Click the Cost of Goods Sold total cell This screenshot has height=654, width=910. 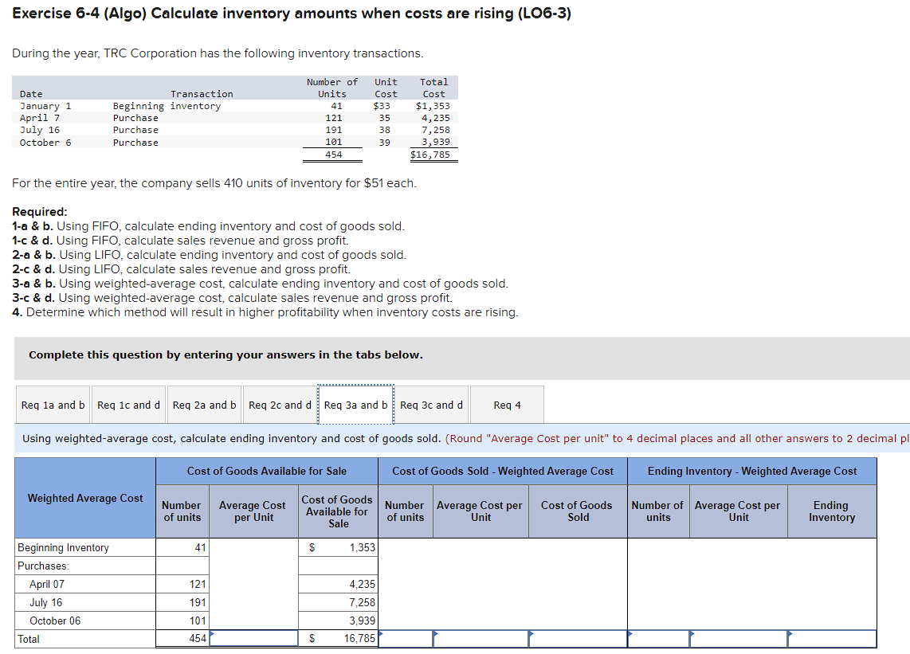578,639
